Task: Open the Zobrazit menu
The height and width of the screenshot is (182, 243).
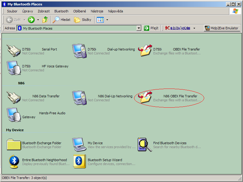Action: pos(44,11)
